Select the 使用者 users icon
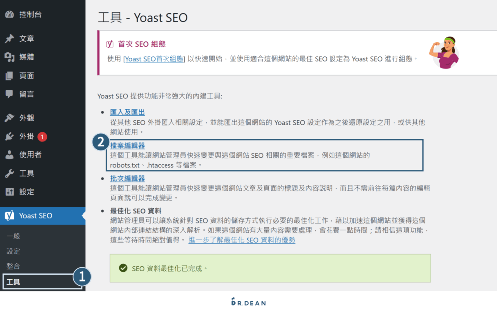497x311 pixels. pos(10,155)
